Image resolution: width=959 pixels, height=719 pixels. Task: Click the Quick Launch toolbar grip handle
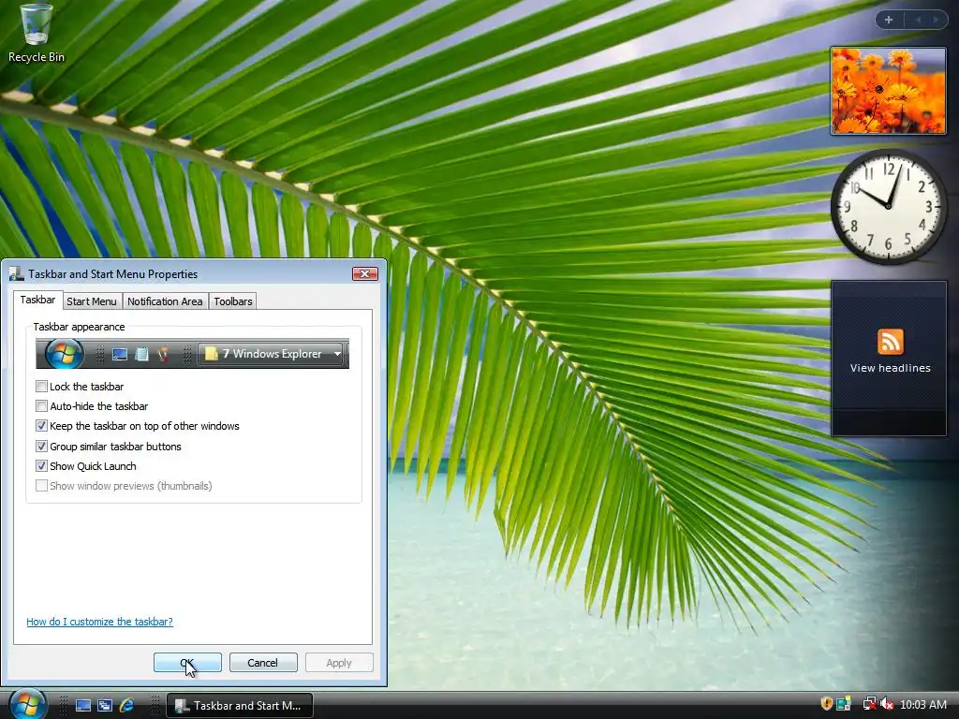(x=64, y=706)
